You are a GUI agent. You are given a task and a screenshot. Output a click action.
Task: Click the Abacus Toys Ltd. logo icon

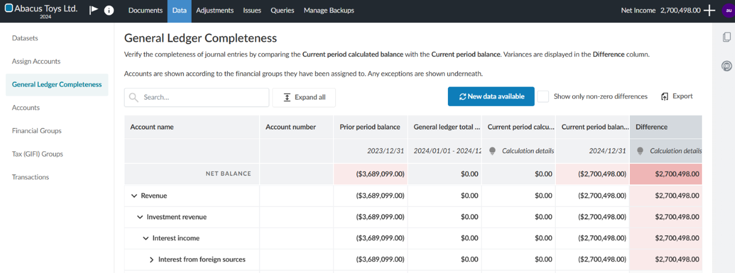point(9,9)
